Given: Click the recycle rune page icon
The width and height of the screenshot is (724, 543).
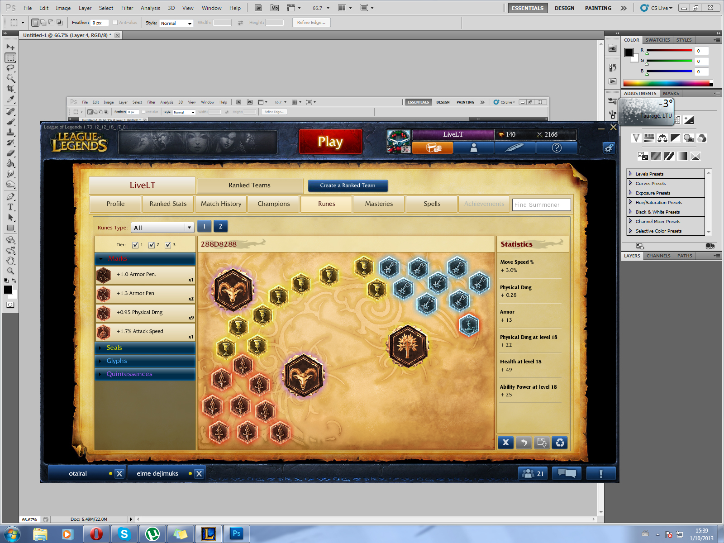Looking at the screenshot, I should [560, 443].
